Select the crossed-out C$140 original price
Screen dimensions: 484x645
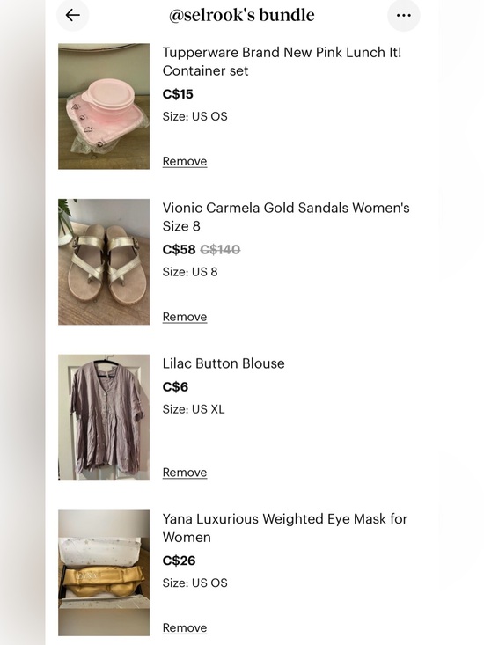click(220, 250)
